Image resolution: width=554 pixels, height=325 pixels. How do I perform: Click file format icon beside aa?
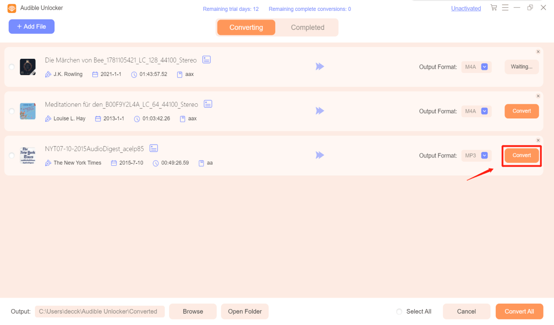pyautogui.click(x=201, y=163)
